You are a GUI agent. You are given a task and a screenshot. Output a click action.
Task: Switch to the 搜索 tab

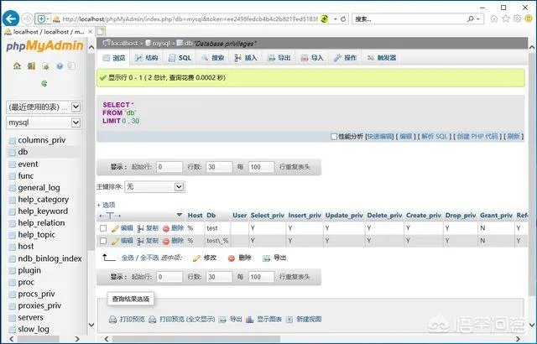[213, 58]
